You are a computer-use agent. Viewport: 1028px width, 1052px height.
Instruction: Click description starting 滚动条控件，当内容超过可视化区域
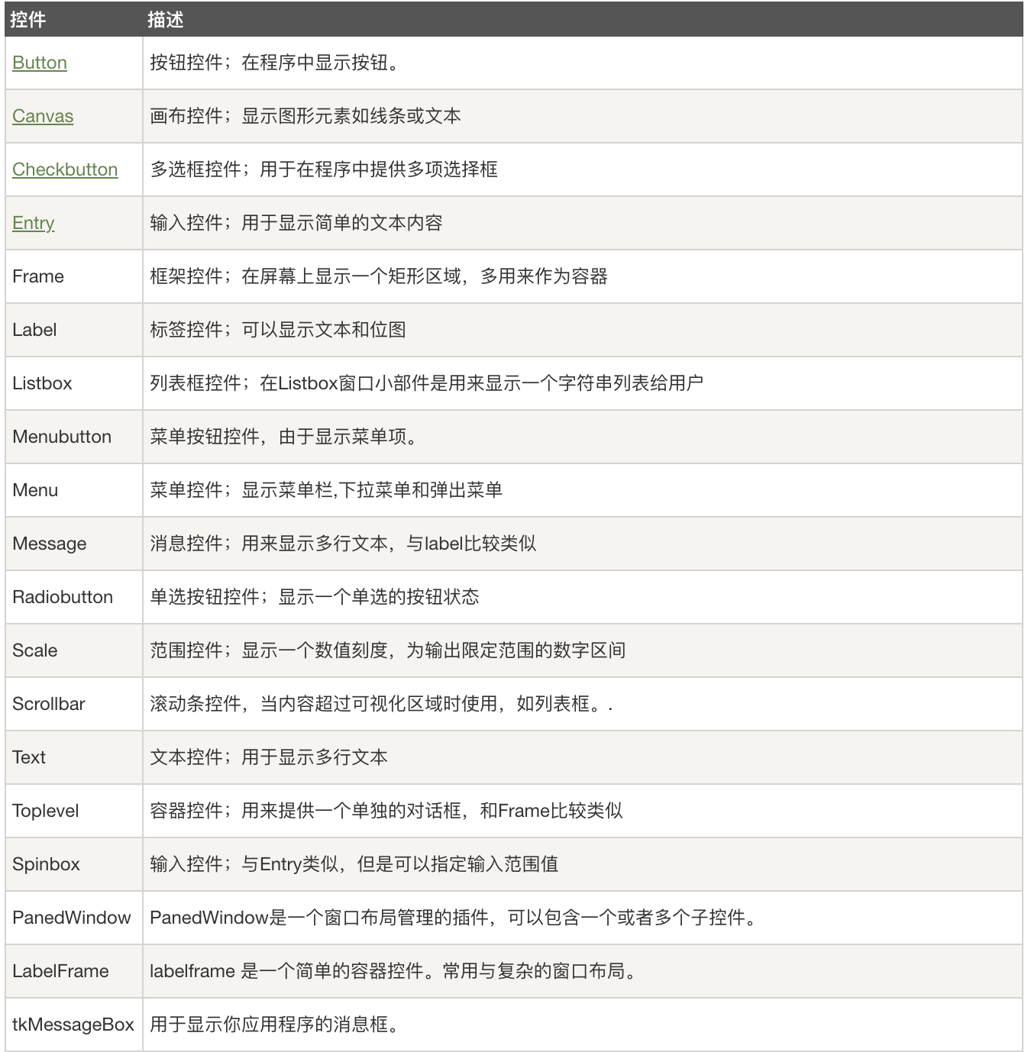[381, 704]
